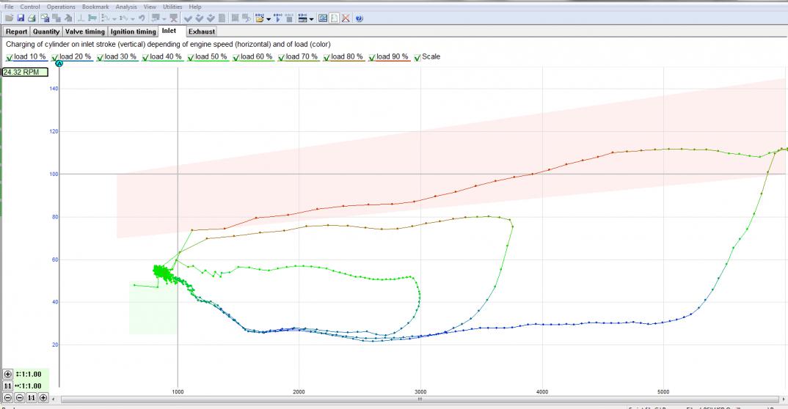
Task: Uncheck the load 10 % checkbox
Action: (10, 57)
